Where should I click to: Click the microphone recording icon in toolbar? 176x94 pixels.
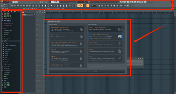point(67,6)
